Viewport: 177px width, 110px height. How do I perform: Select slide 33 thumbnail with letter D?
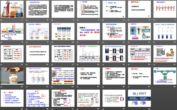[x=114, y=98]
